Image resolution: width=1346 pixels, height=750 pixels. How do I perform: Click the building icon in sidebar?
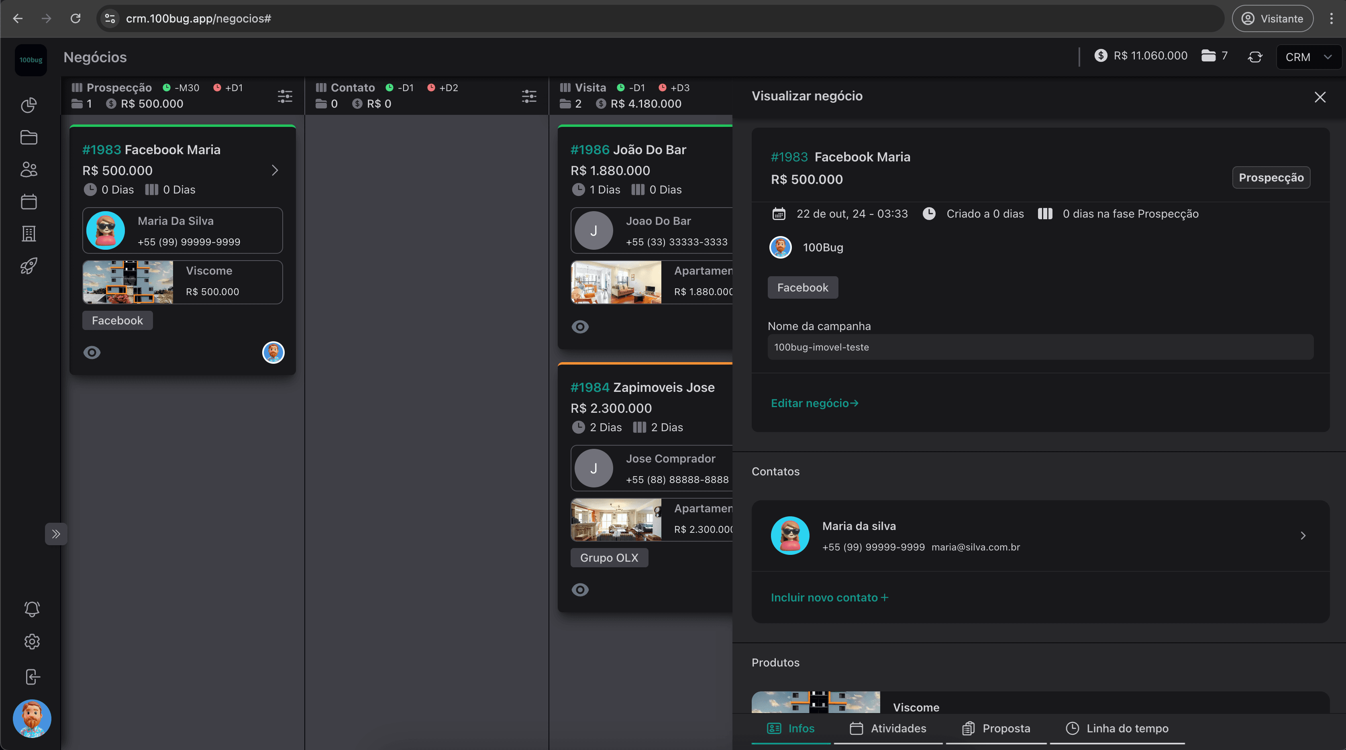[x=29, y=233]
